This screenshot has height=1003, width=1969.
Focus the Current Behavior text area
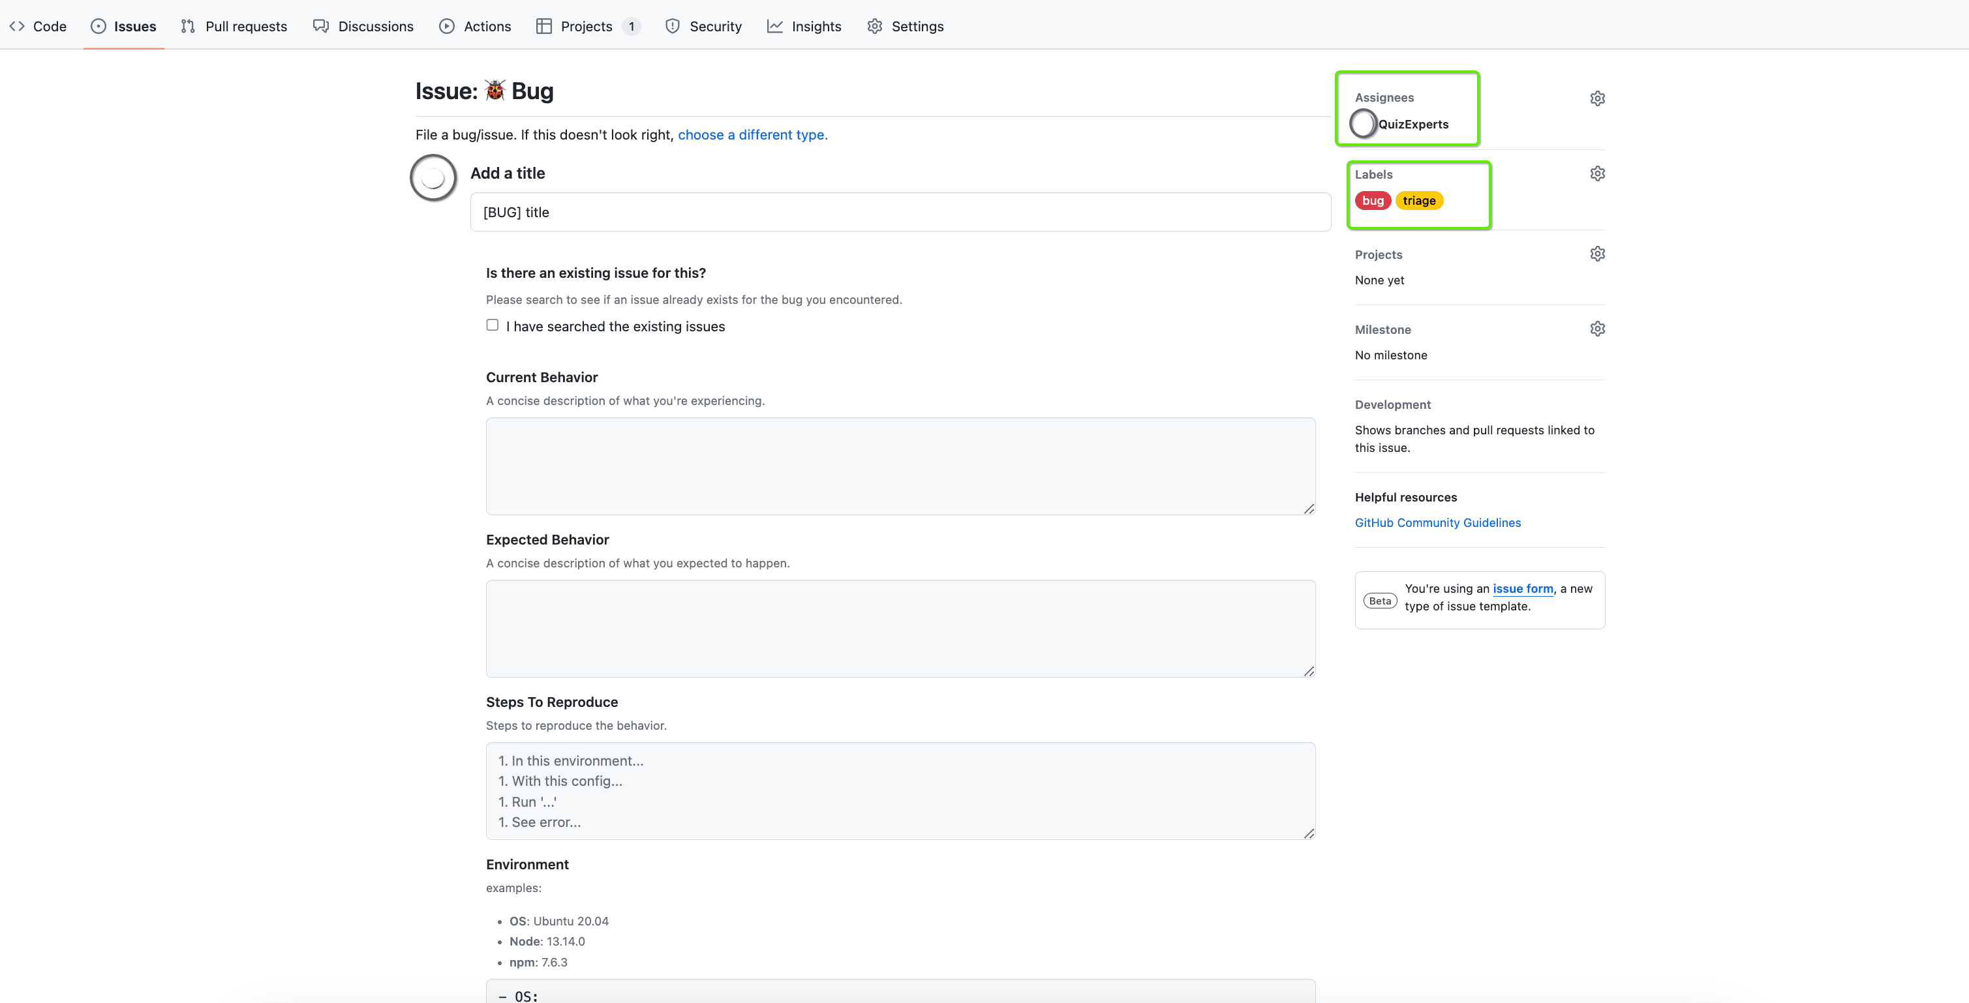point(900,466)
